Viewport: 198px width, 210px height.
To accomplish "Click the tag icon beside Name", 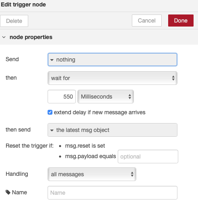I will 8,192.
